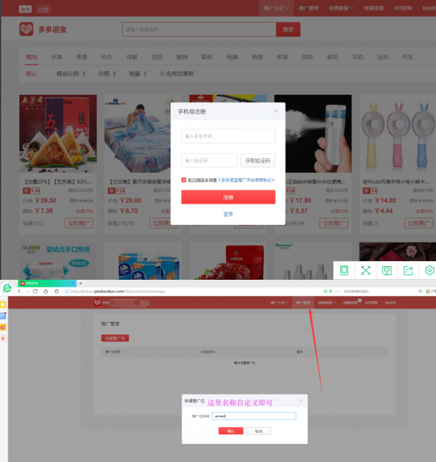This screenshot has width=436, height=462.
Task: Click the tablet view icon in green toolbar
Action: pyautogui.click(x=344, y=270)
